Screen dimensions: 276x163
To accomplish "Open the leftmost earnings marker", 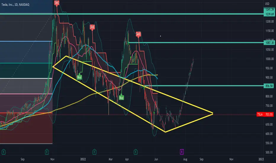I will (4, 152).
